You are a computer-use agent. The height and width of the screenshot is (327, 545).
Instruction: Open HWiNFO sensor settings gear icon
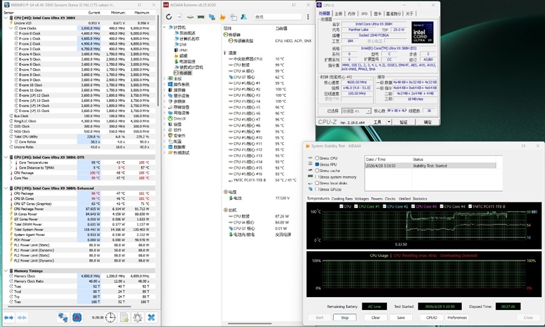138,317
